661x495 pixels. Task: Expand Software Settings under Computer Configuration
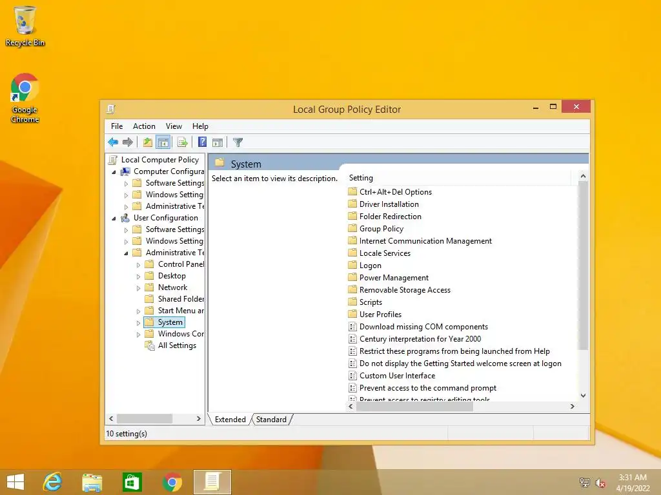[x=126, y=184]
